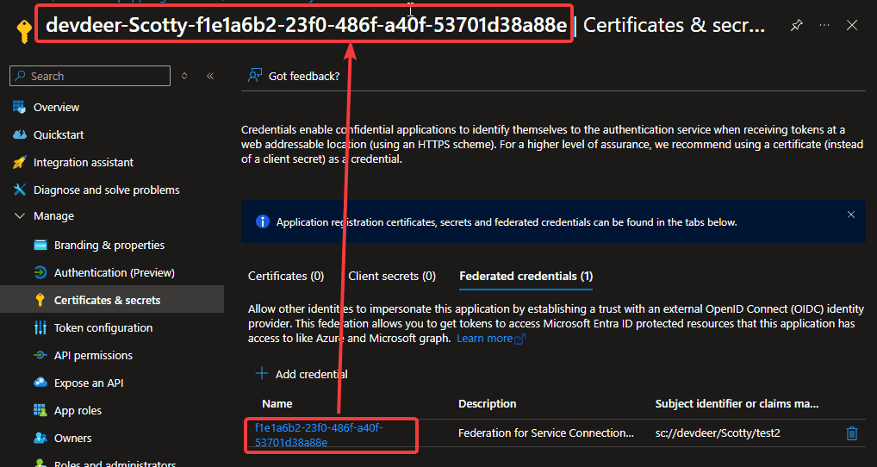Open the f1e1a6b2-23f0-486f-a40f credential link
The width and height of the screenshot is (877, 467).
319,435
